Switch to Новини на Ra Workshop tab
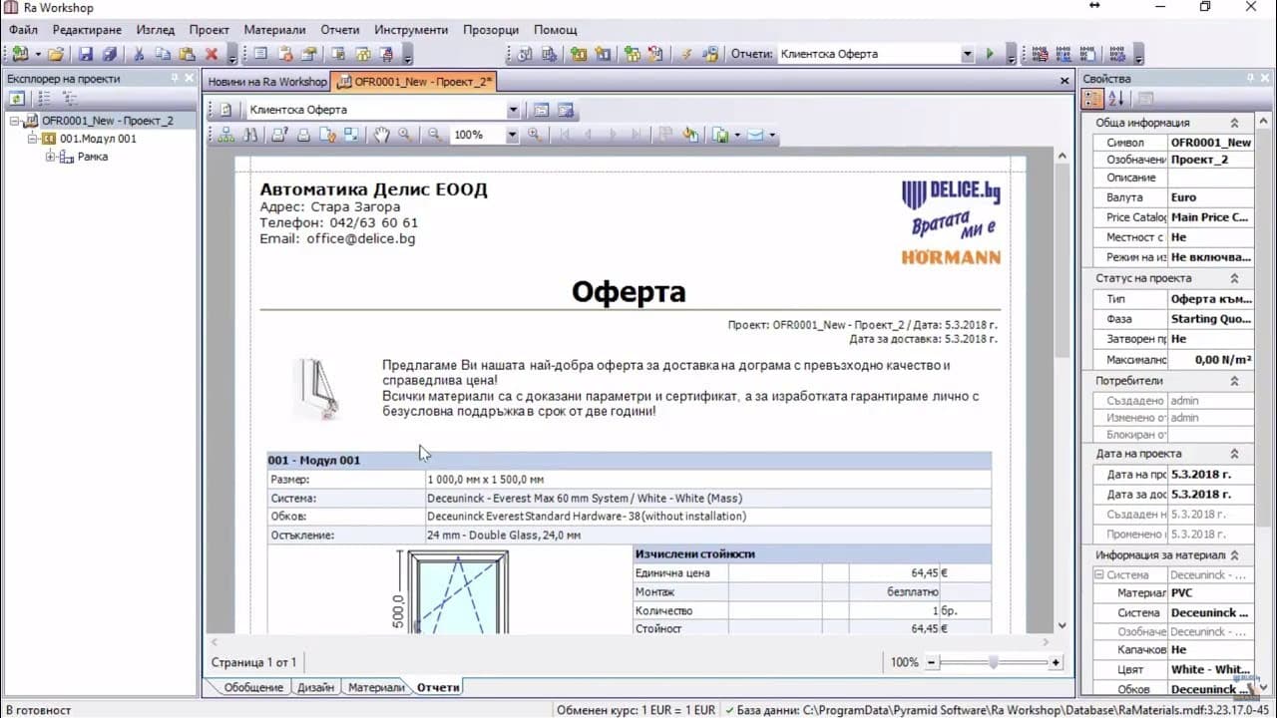1277x718 pixels. pyautogui.click(x=266, y=82)
